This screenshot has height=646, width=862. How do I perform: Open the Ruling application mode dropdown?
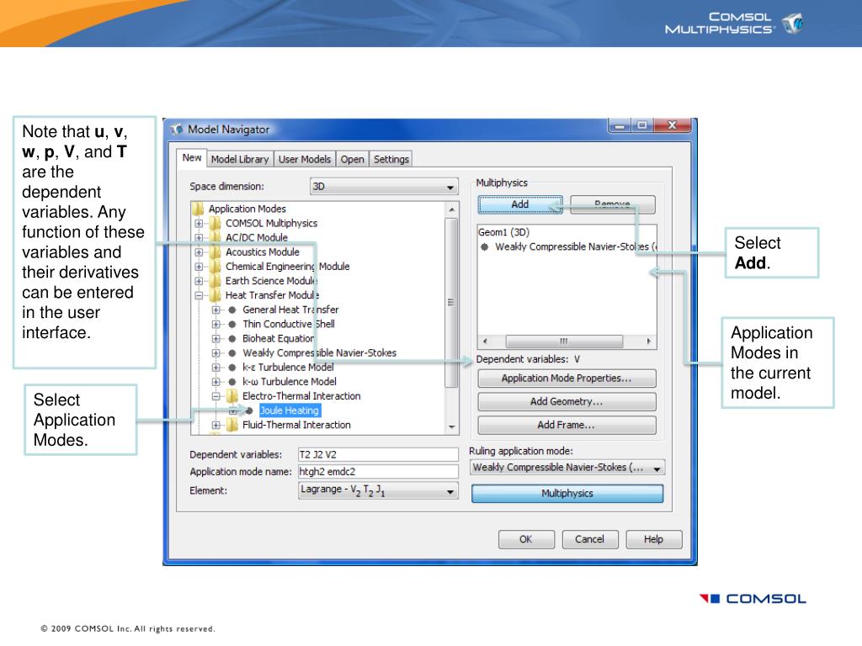coord(567,468)
